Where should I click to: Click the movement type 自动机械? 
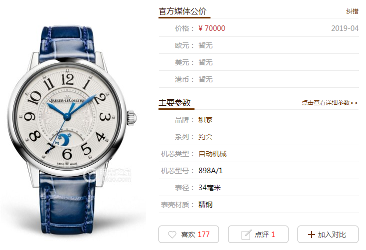click(x=212, y=154)
